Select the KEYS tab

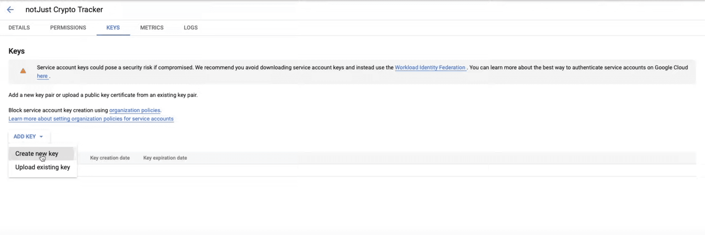[x=113, y=28]
